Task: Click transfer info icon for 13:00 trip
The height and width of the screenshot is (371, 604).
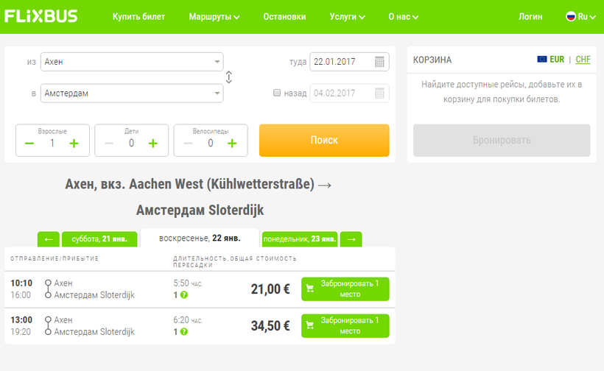Action: coord(183,332)
